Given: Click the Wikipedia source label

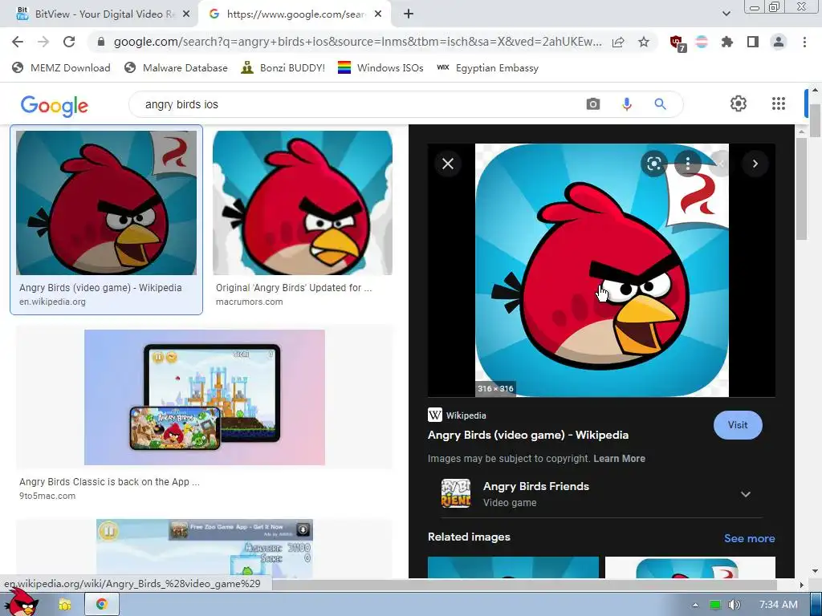Looking at the screenshot, I should 466,415.
